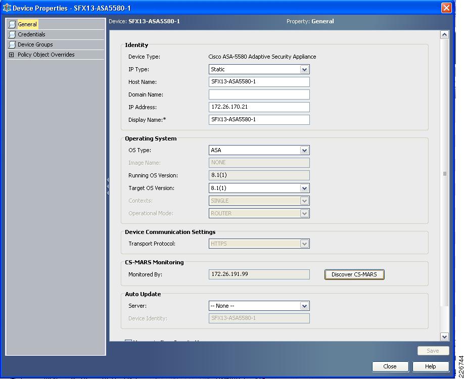464x379 pixels.
Task: Click the 'Monitored By:' label
Action: [x=145, y=274]
